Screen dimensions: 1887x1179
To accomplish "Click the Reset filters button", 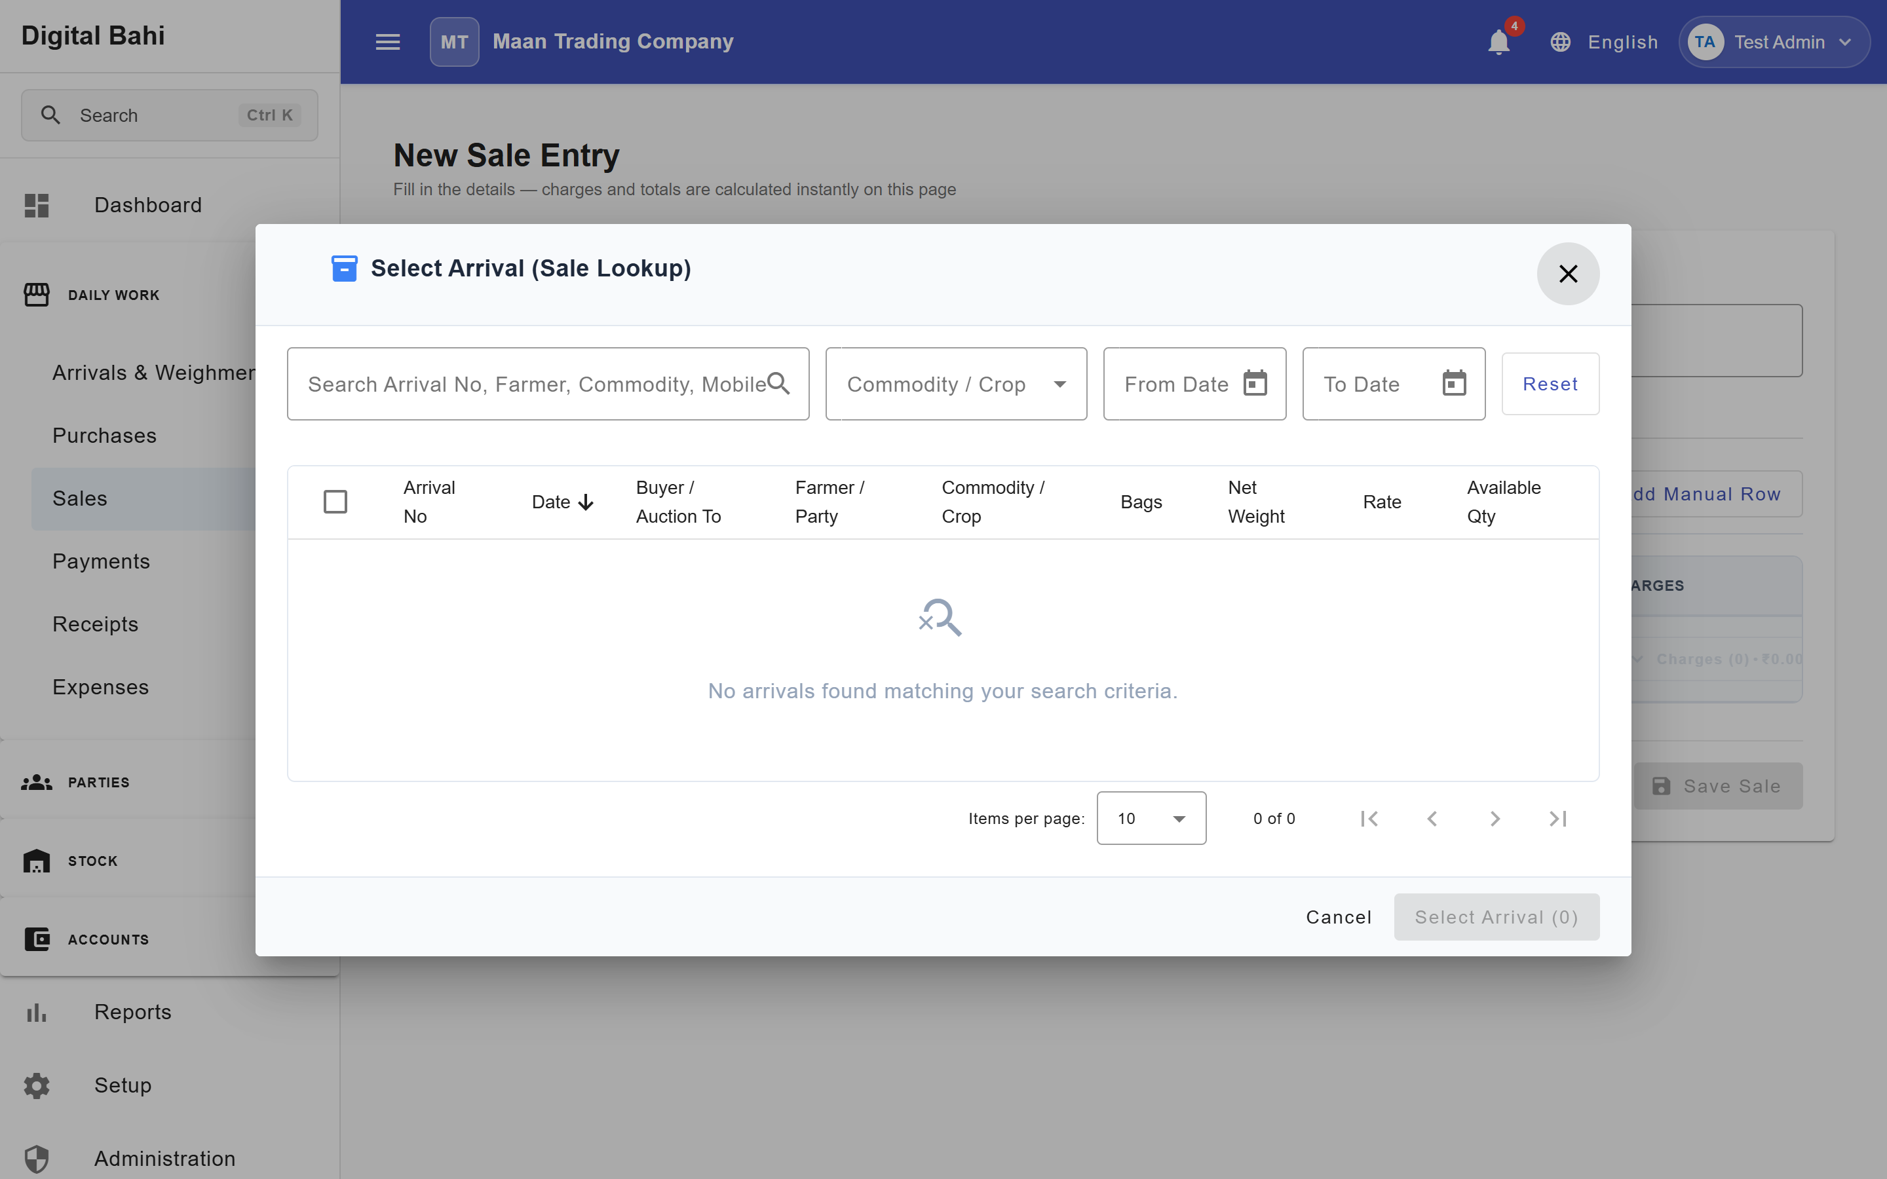I will [x=1550, y=384].
